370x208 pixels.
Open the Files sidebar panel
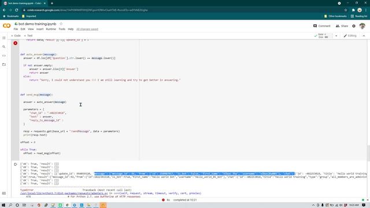point(4,64)
